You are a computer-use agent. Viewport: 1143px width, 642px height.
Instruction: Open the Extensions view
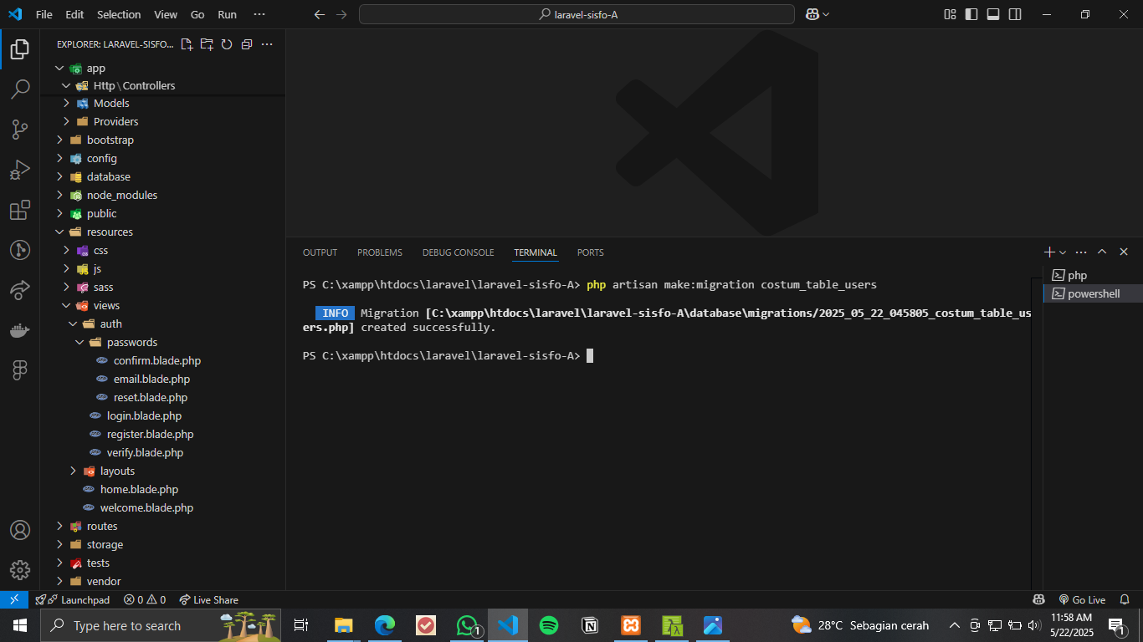(x=20, y=210)
